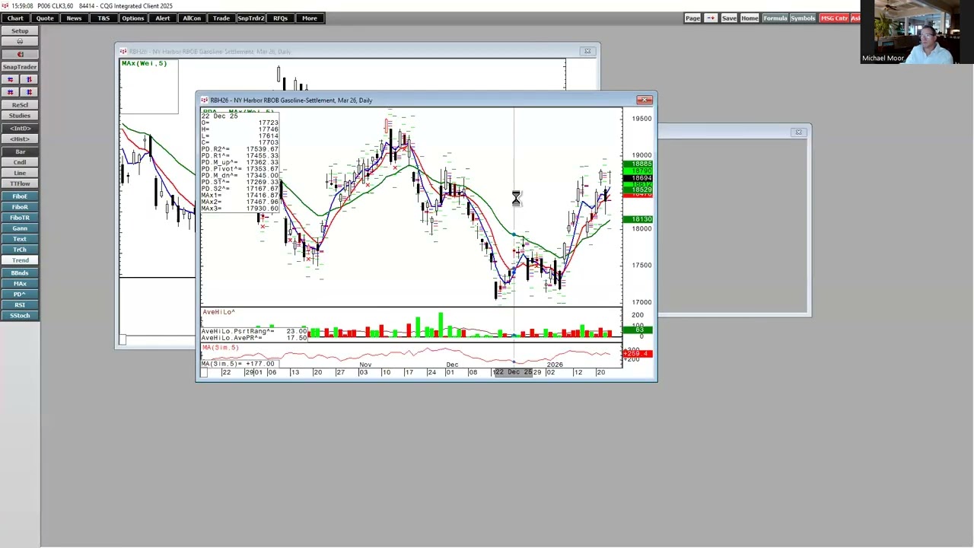This screenshot has height=548, width=974.
Task: Open the Alert menu
Action: tap(162, 18)
